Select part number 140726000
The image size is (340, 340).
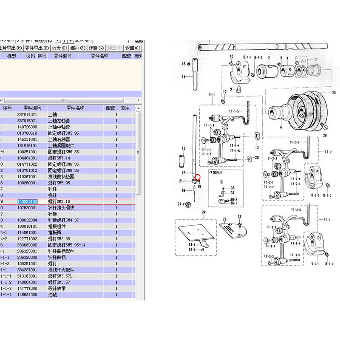coord(27,127)
